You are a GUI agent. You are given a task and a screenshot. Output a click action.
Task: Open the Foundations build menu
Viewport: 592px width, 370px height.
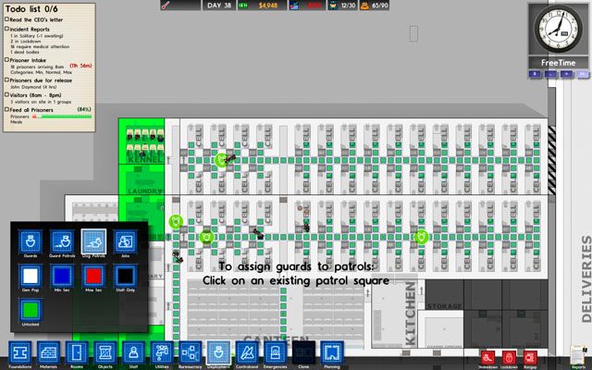click(x=20, y=354)
